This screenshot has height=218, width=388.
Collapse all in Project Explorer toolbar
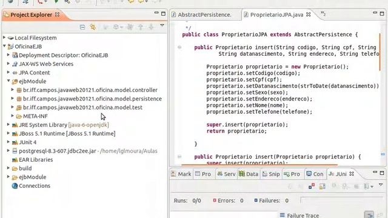point(82,27)
